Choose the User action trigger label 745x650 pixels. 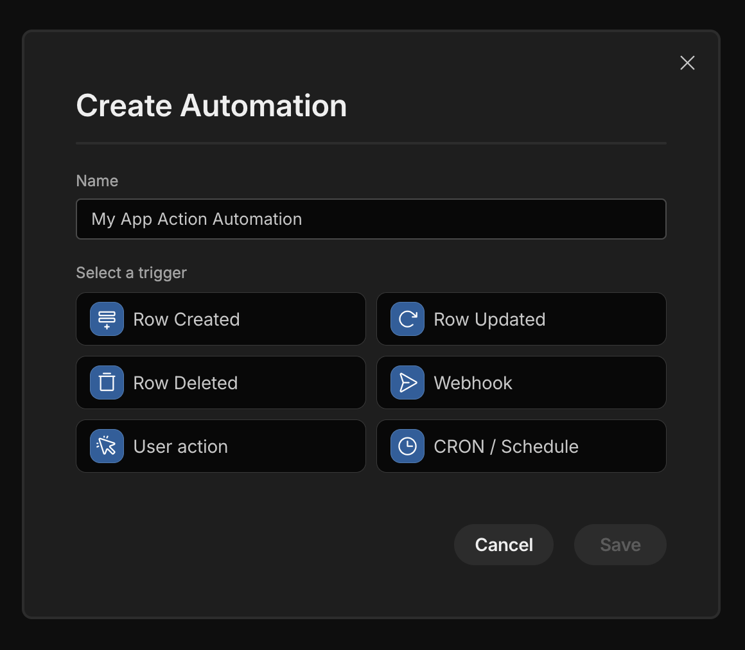pyautogui.click(x=180, y=446)
